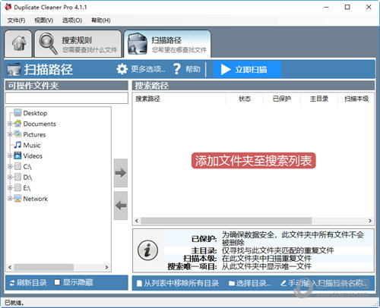Expand the Pictures tree node
This screenshot has width=380, height=308.
point(10,134)
